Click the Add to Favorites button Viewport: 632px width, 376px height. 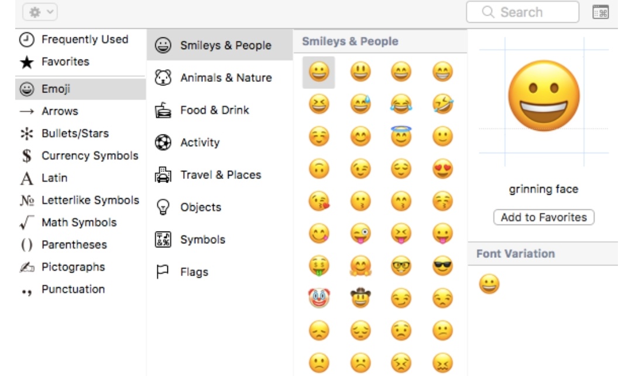click(544, 217)
